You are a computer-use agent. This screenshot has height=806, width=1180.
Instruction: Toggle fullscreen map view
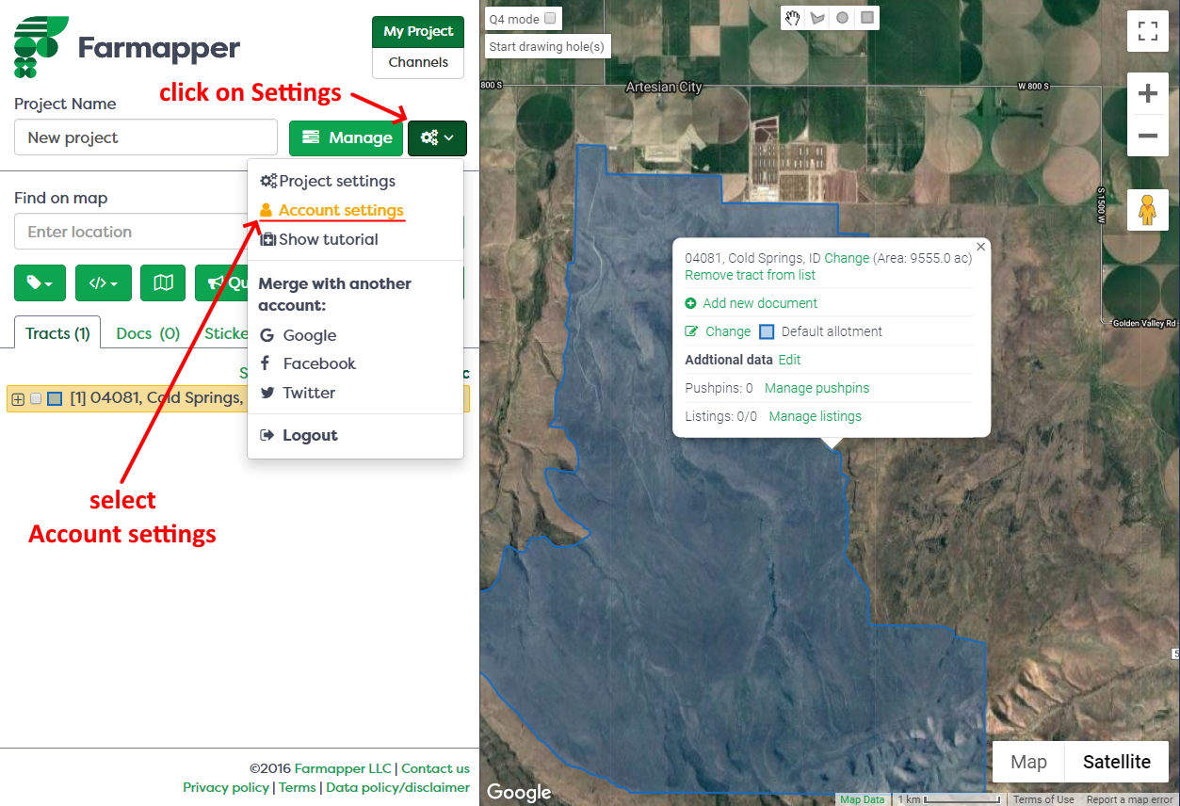[x=1148, y=30]
